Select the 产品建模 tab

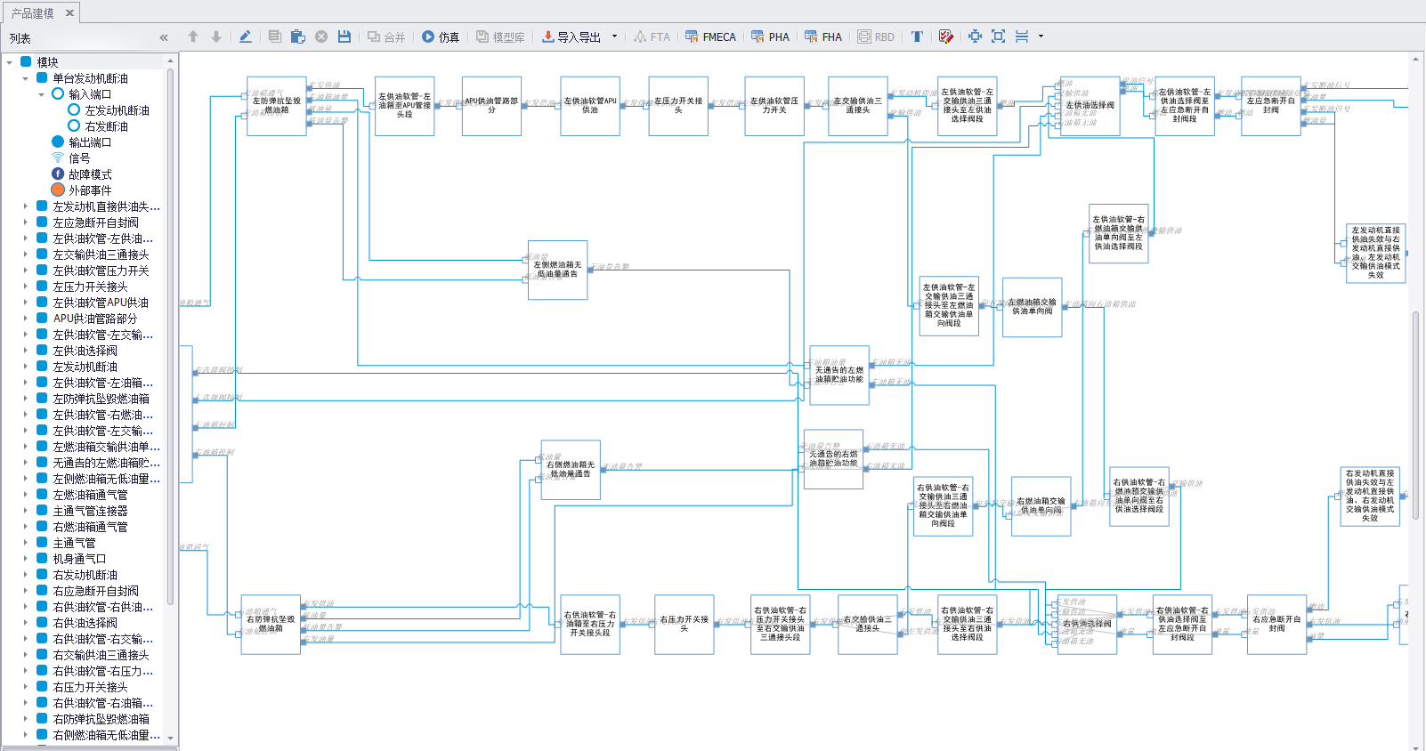[x=33, y=12]
